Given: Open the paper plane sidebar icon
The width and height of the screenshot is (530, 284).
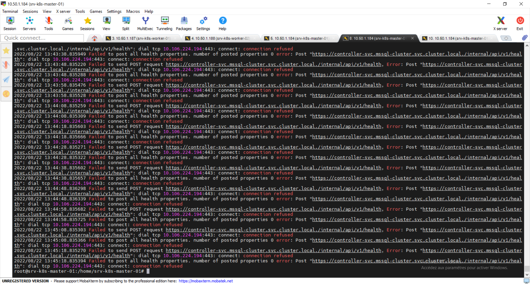Looking at the screenshot, I should pyautogui.click(x=6, y=79).
